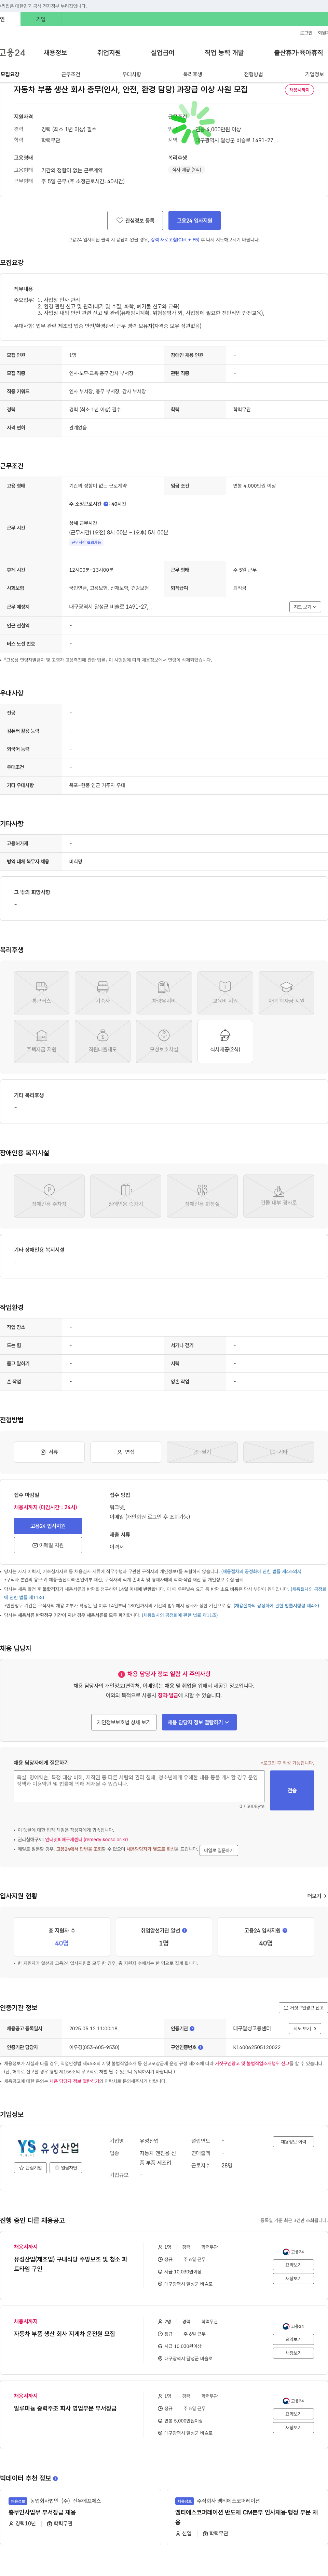This screenshot has width=328, height=2576.
Task: Click the 전송 send button
Action: (292, 1790)
